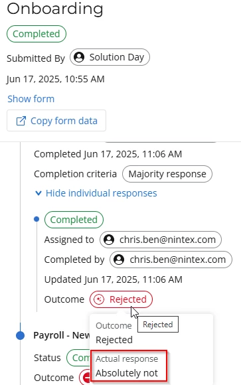Viewport: 241px width, 385px height.
Task: Click the large blue Payroll timeline dot
Action: (20, 335)
